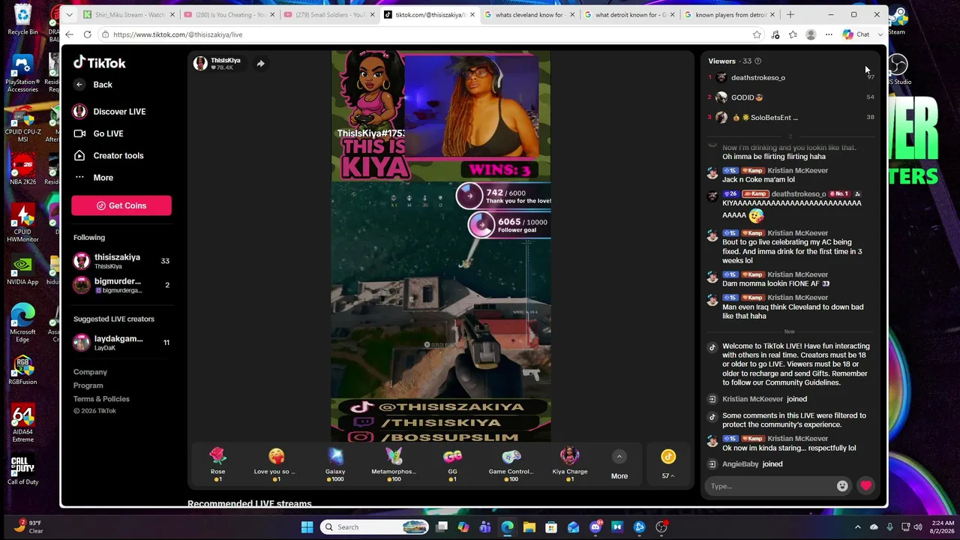The width and height of the screenshot is (960, 540).
Task: Expand the Copilot Chat dropdown arrow
Action: 880,34
